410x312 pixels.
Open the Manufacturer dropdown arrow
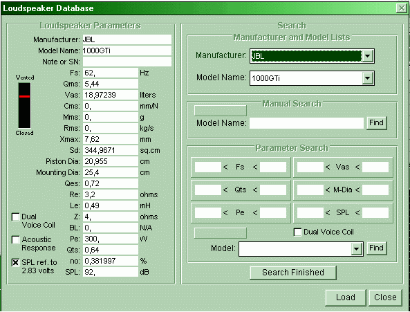pos(367,56)
